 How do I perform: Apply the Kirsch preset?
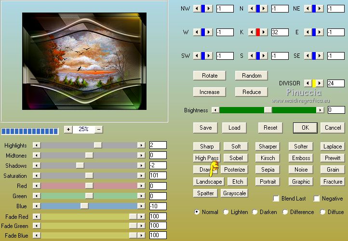(268, 158)
